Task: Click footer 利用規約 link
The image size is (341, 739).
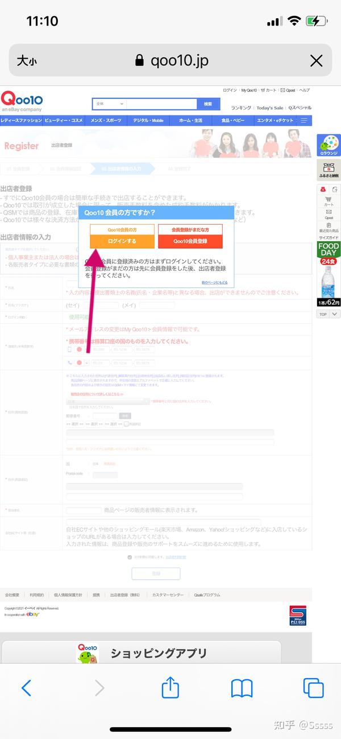Action: pos(36,594)
